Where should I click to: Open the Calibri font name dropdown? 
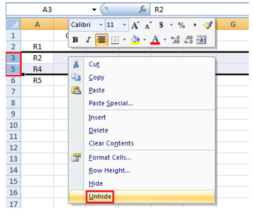(x=101, y=25)
